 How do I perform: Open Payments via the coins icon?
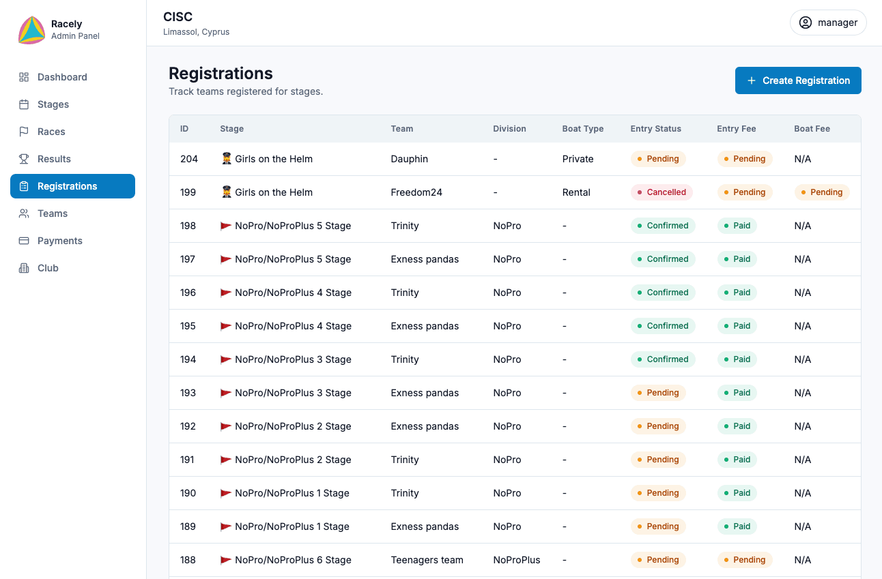[x=25, y=241]
